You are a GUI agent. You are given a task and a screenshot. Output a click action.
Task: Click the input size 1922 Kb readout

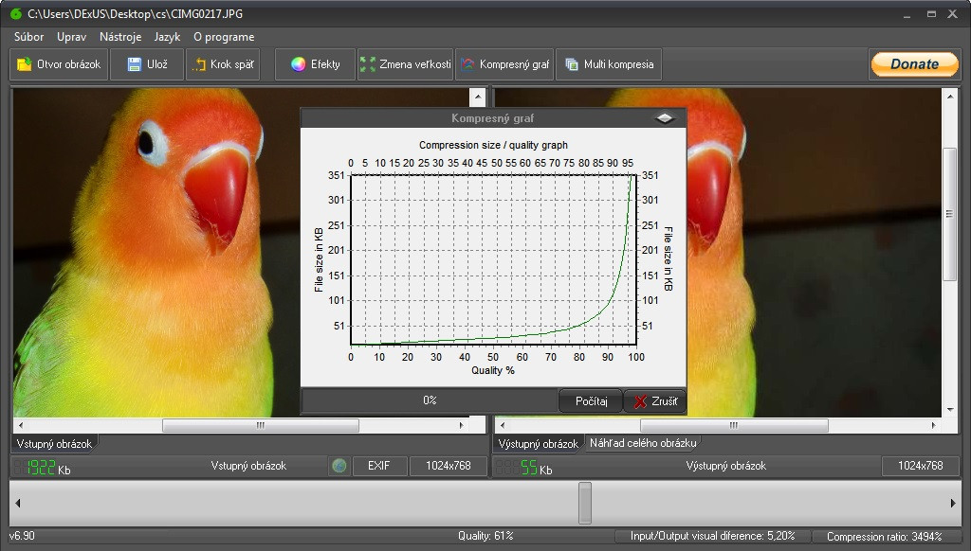(42, 468)
